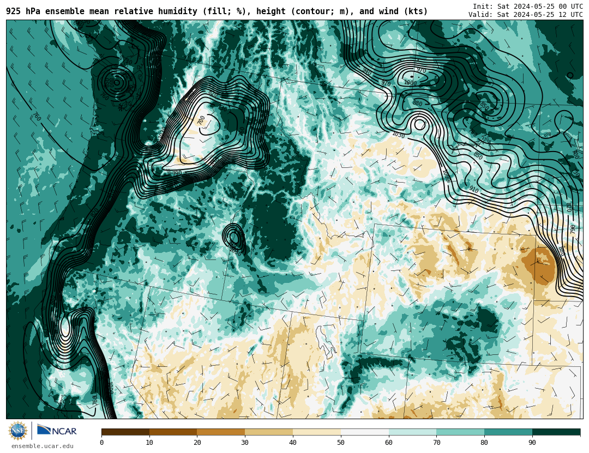Click the "Init: Sat 2024-05-25 00 UTC" line

click(528, 7)
